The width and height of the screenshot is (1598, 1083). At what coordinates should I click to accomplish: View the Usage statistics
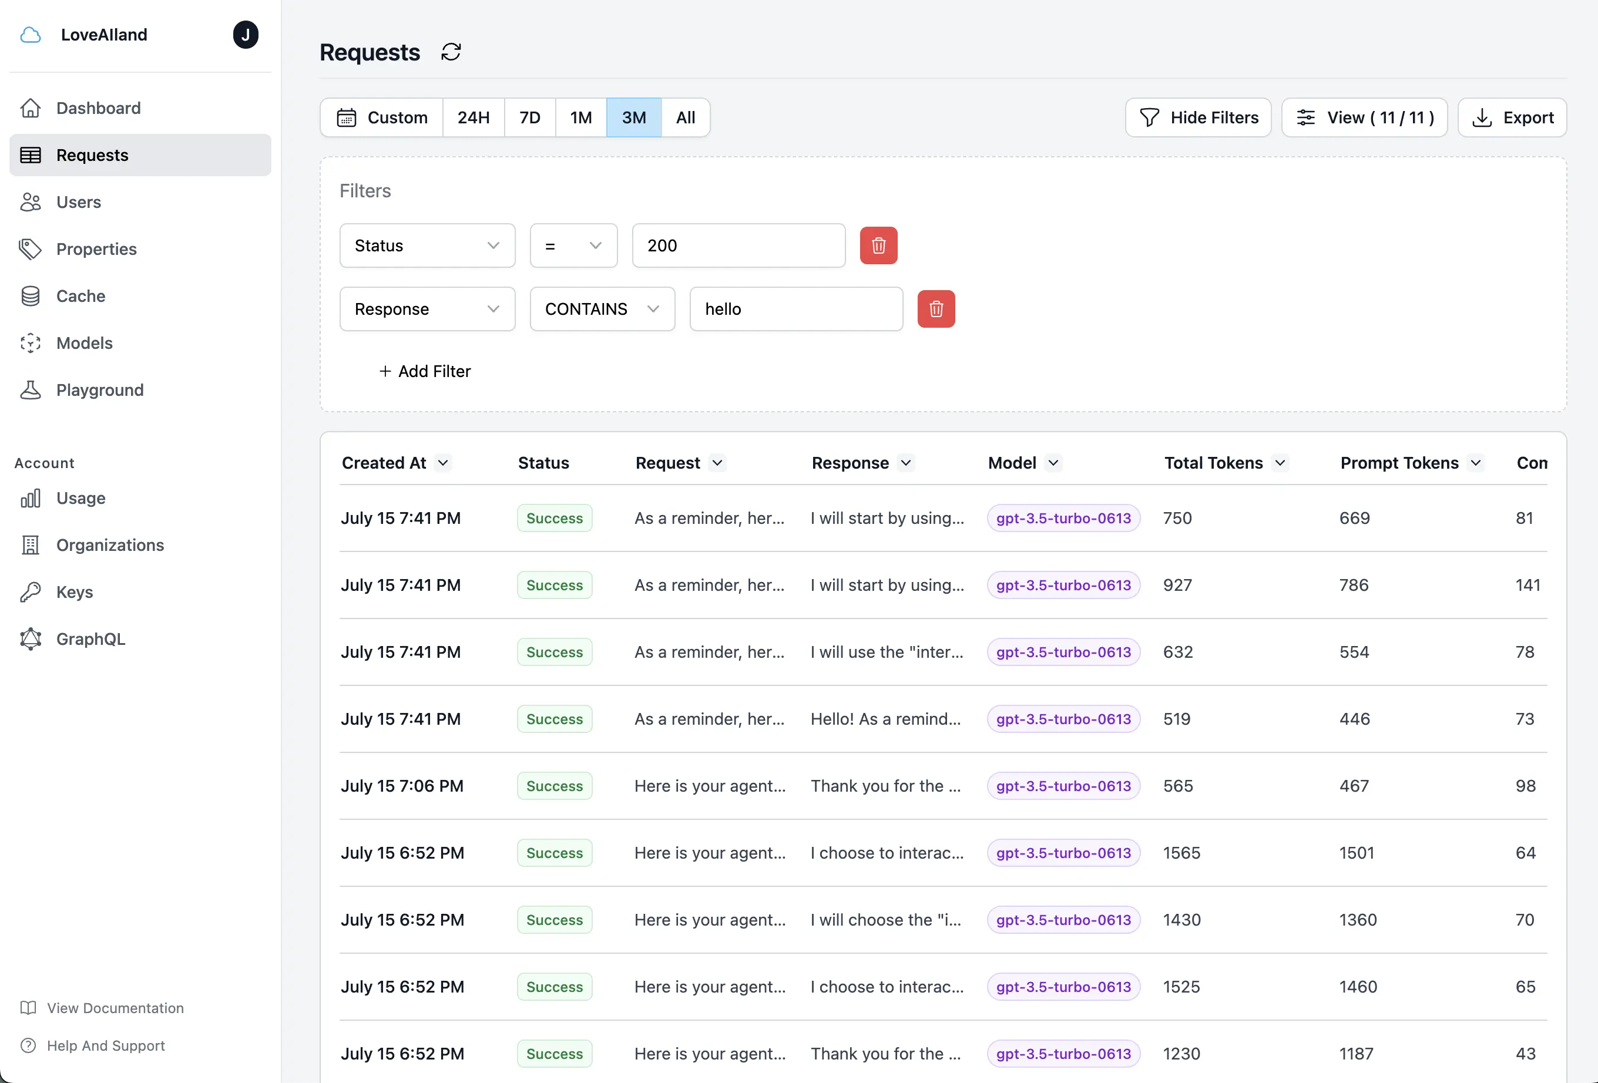(80, 497)
